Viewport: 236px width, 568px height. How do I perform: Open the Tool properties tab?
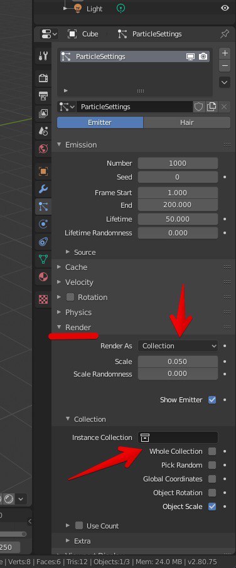43,56
